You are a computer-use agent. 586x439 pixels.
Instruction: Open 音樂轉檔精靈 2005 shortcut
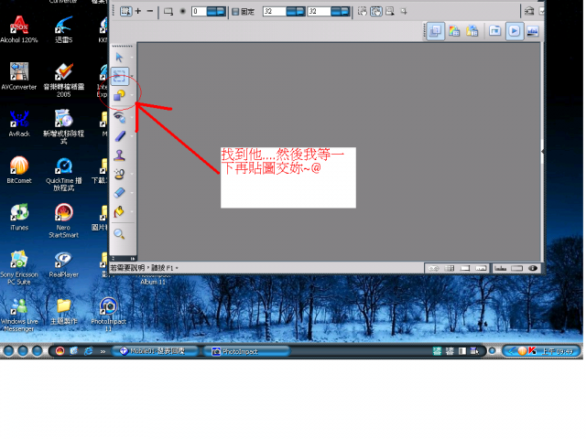pos(63,80)
